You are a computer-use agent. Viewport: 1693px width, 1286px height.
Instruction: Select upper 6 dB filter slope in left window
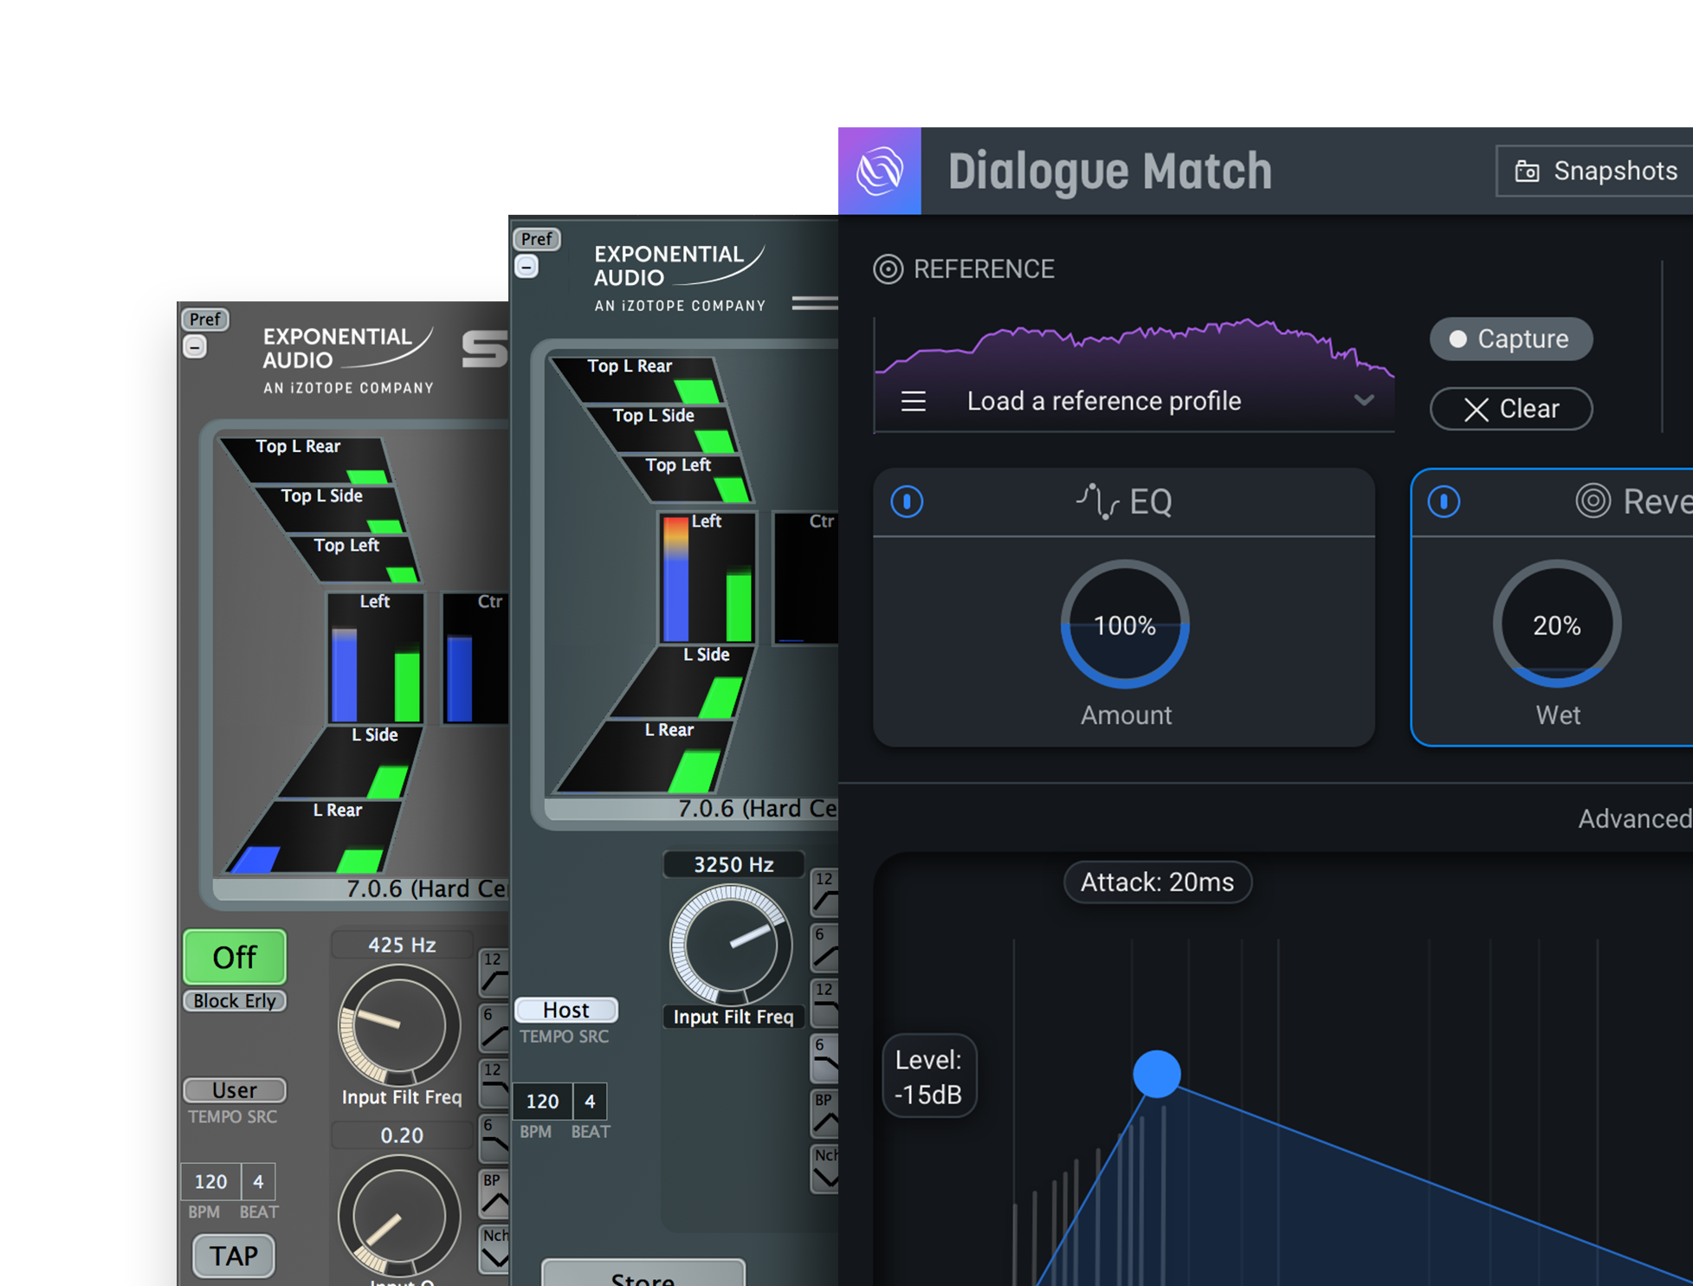click(494, 1028)
